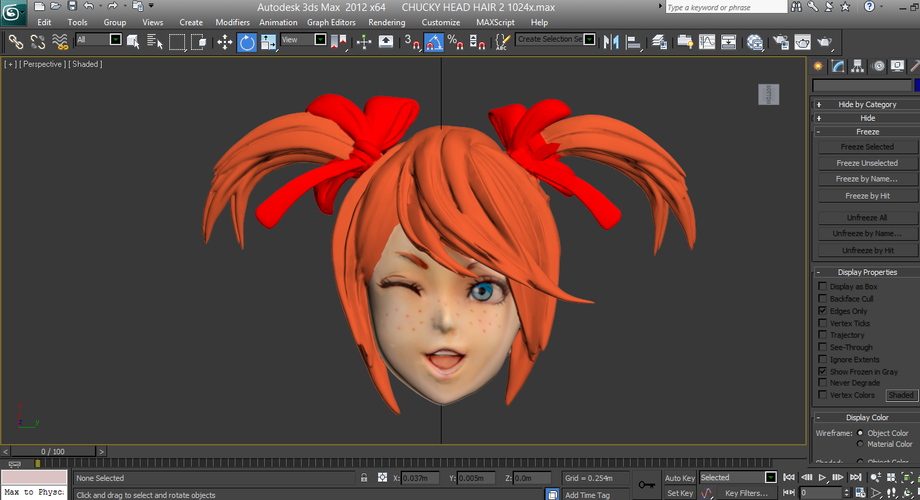Image resolution: width=920 pixels, height=500 pixels.
Task: Enable the Vertex Ticks checkbox
Action: click(x=822, y=323)
